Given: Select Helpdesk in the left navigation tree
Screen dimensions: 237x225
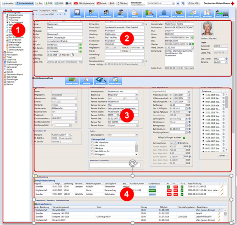Looking at the screenshot, I should click(10, 81).
